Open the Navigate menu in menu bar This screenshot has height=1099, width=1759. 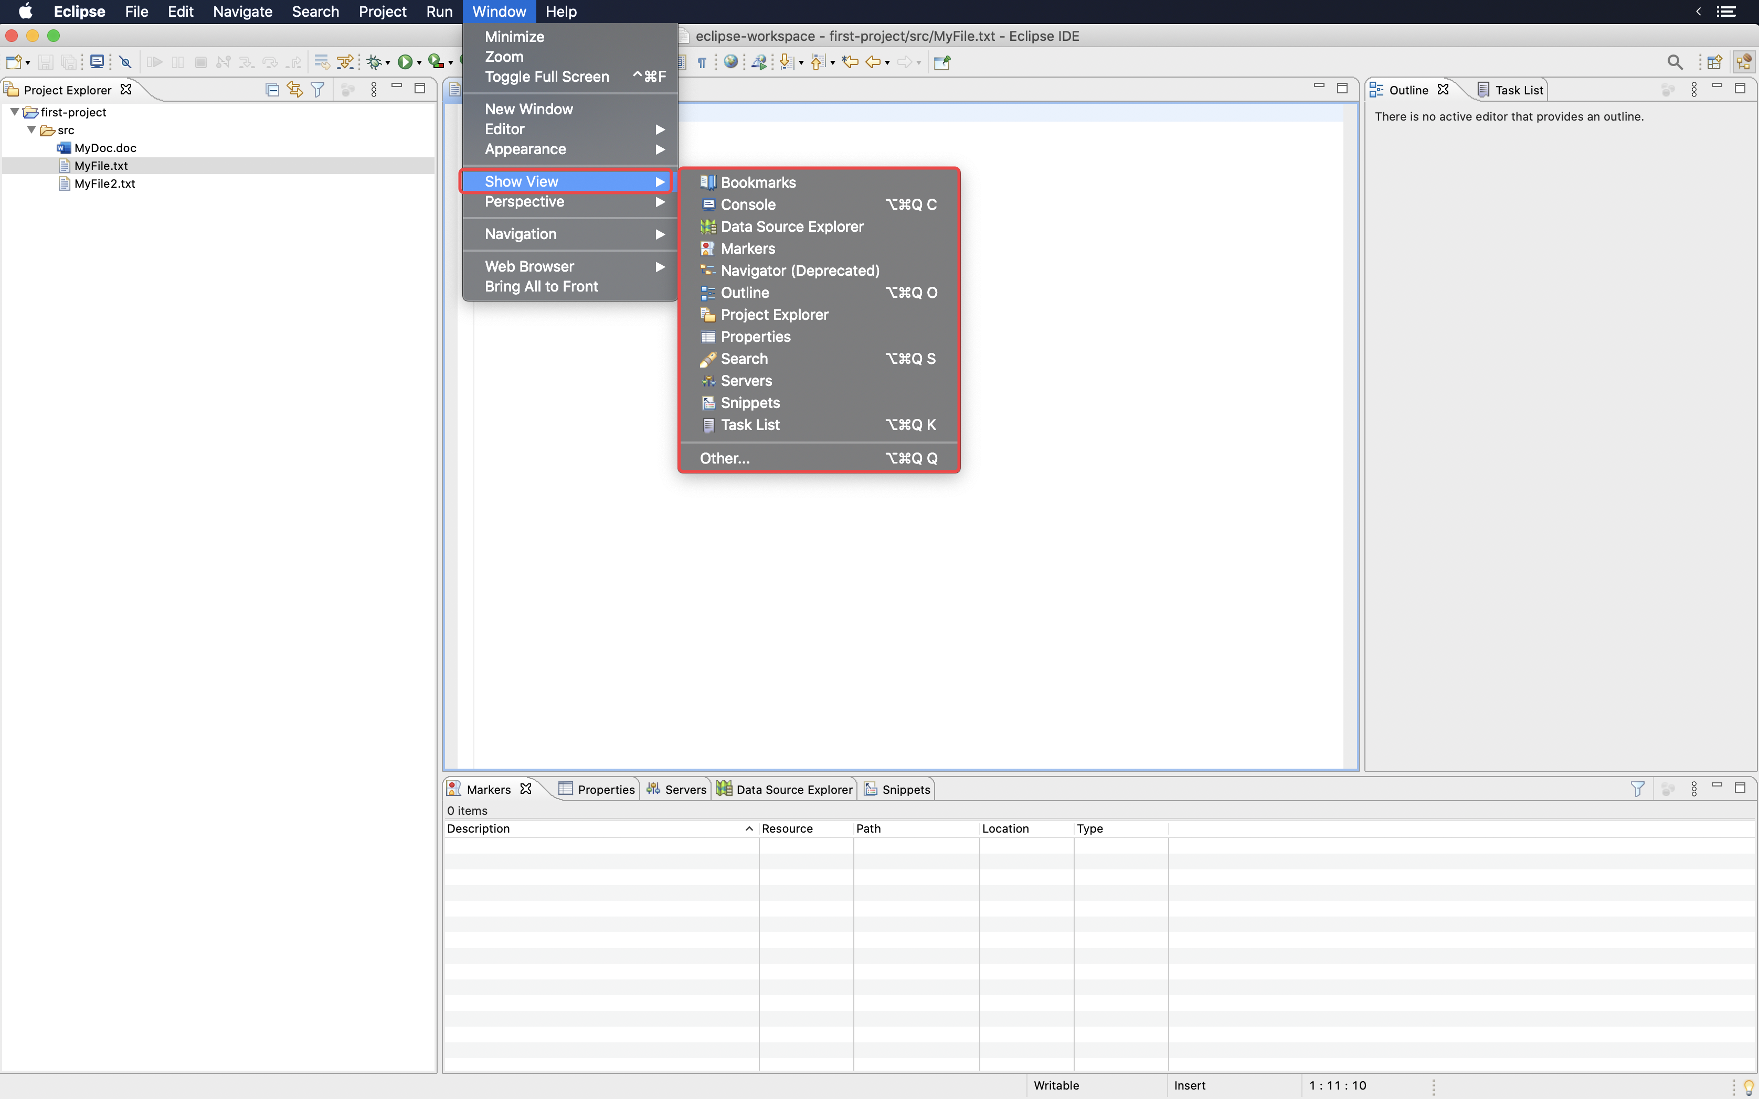242,12
